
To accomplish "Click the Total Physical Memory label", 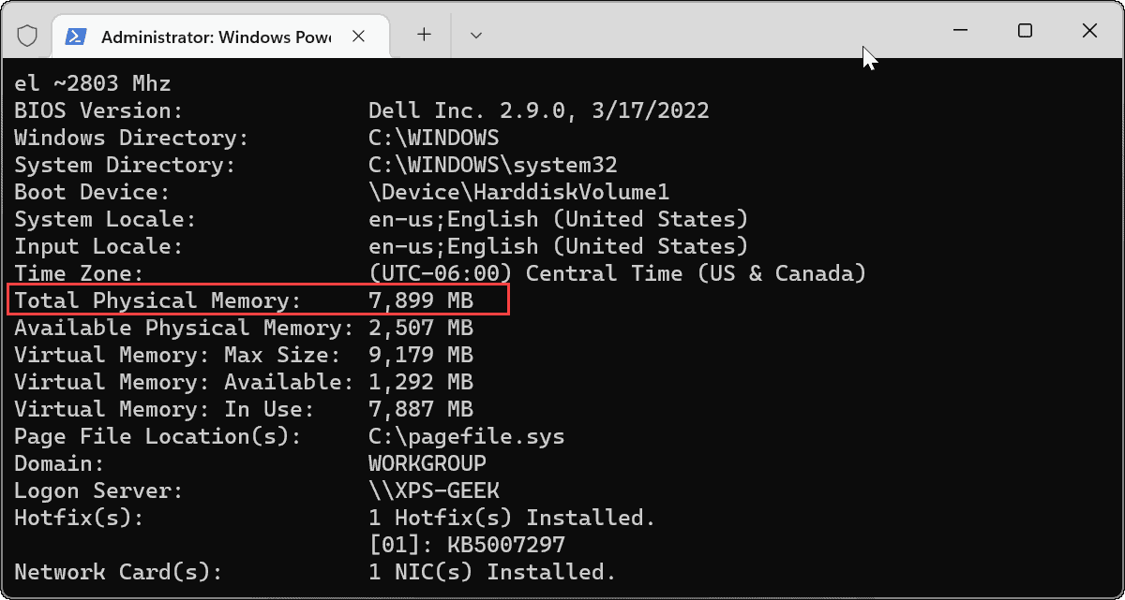I will [x=157, y=300].
